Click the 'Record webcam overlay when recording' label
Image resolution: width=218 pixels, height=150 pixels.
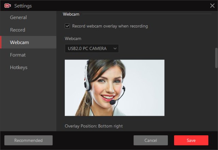pos(110,26)
